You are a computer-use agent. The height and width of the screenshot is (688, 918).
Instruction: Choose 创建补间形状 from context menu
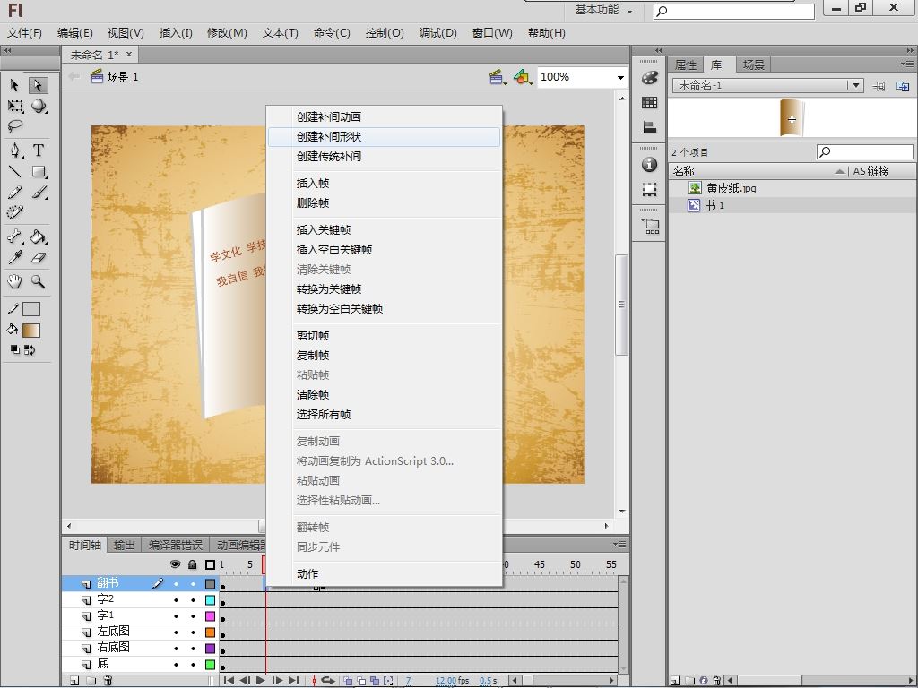329,137
